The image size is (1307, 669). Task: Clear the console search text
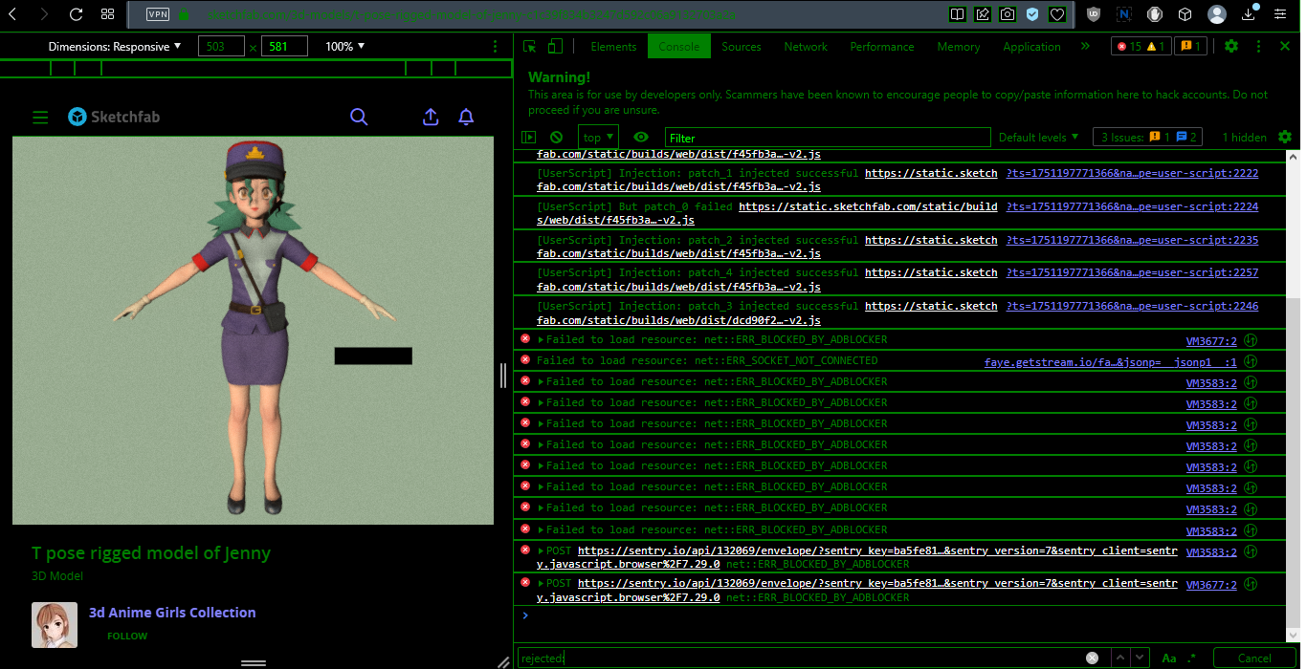[1092, 658]
